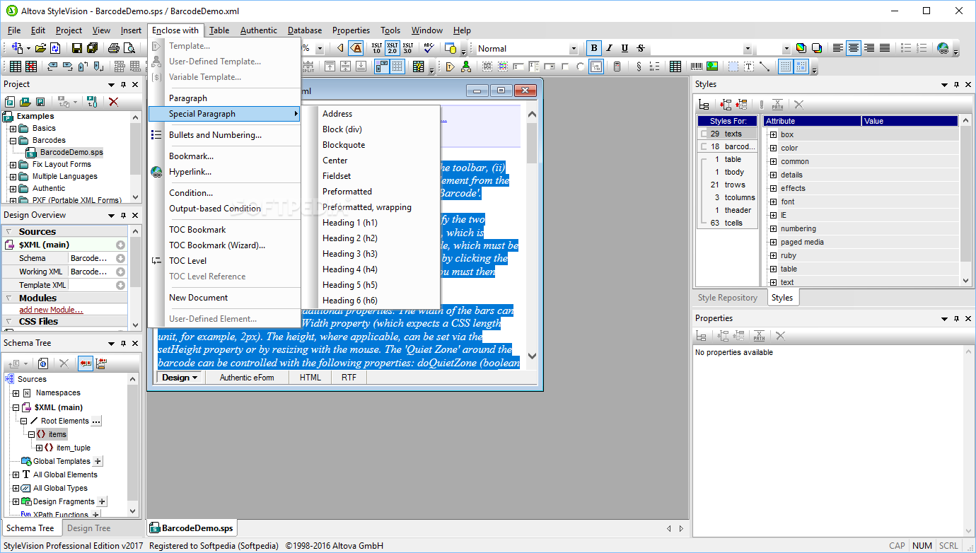Toggle the large markup 'A' icon
The height and width of the screenshot is (553, 976).
coord(356,48)
